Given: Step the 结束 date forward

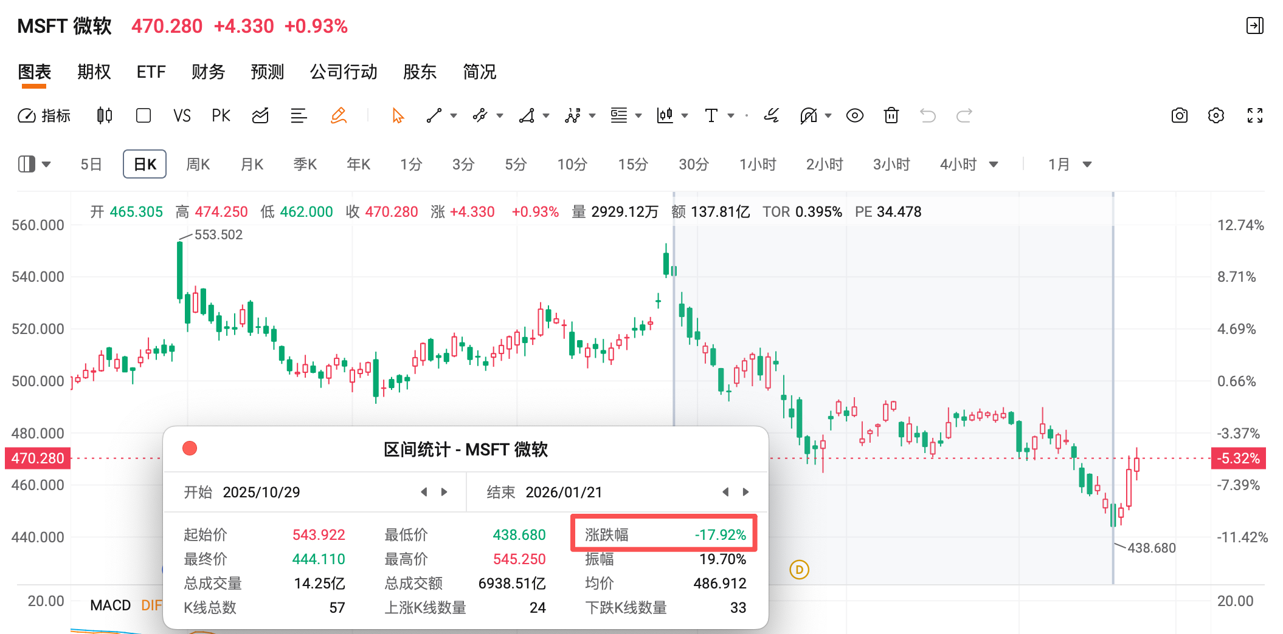Looking at the screenshot, I should coord(746,492).
